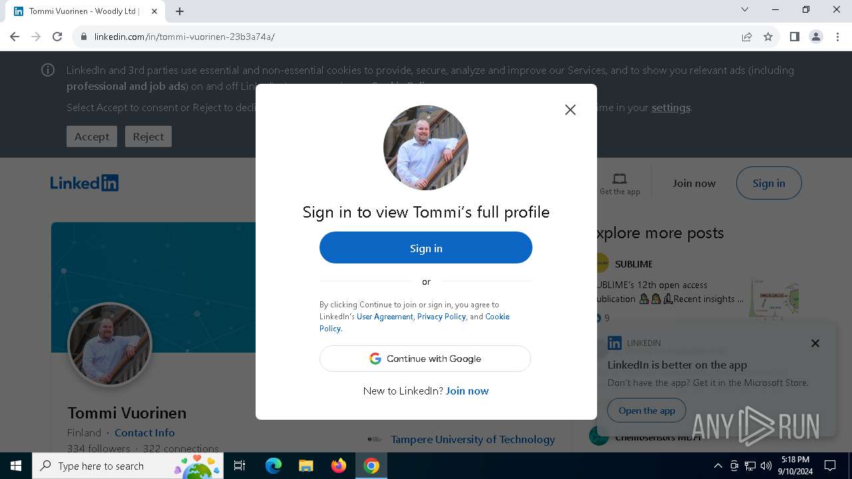Open the notification center

point(830,466)
